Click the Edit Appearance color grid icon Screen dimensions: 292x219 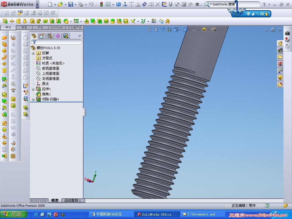pos(154,21)
